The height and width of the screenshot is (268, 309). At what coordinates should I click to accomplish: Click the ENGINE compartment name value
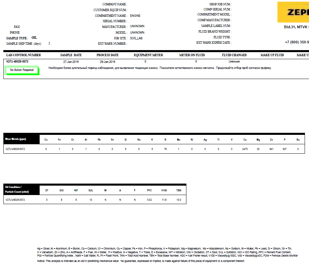click(x=135, y=16)
